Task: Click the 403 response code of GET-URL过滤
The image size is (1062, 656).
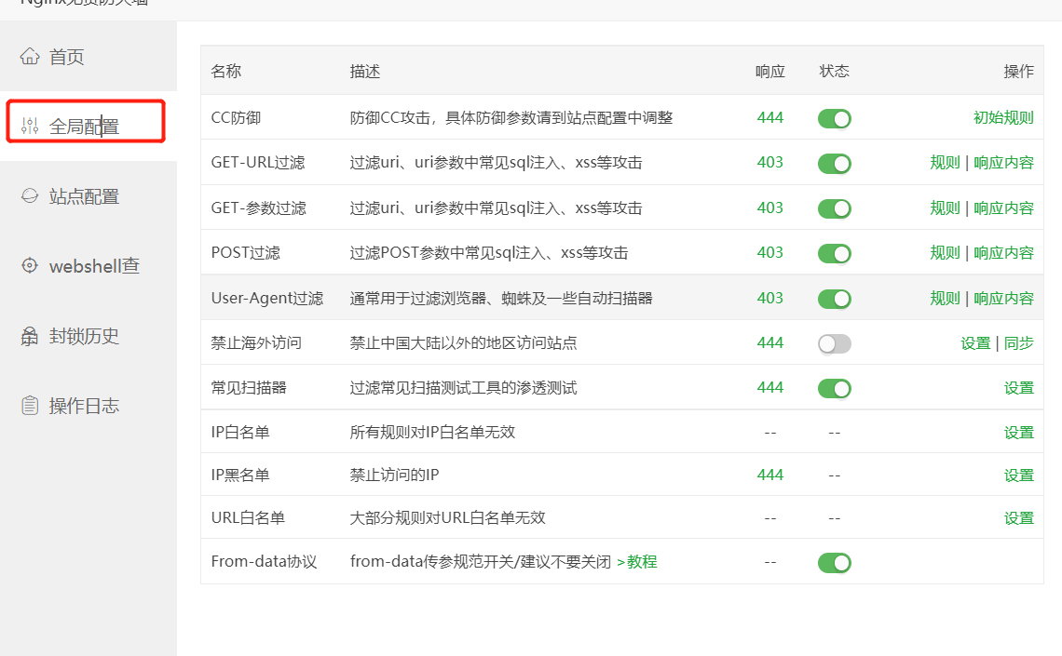Action: [x=770, y=162]
